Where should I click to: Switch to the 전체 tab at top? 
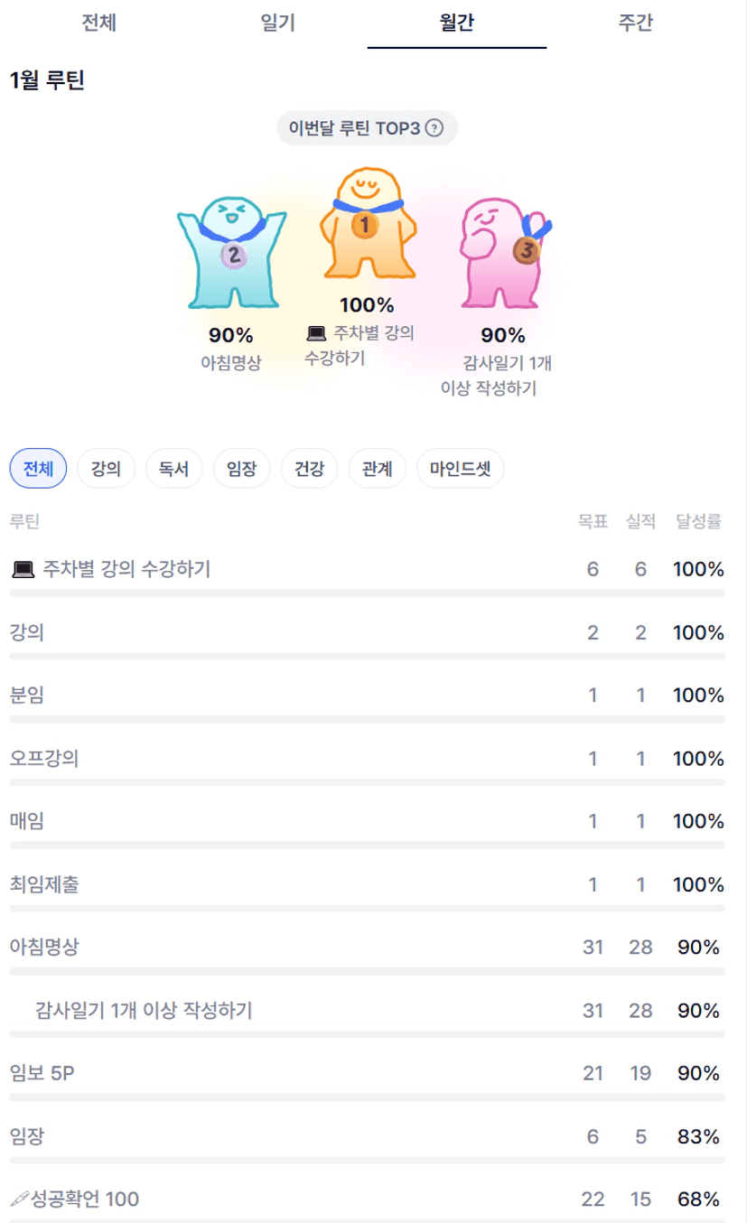coord(98,23)
